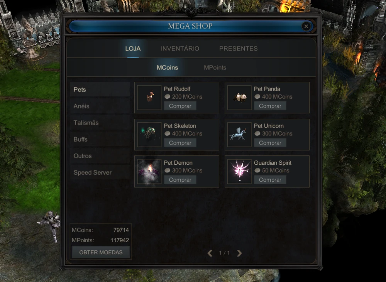Switch to the Inventário tab
386x282 pixels.
point(180,49)
